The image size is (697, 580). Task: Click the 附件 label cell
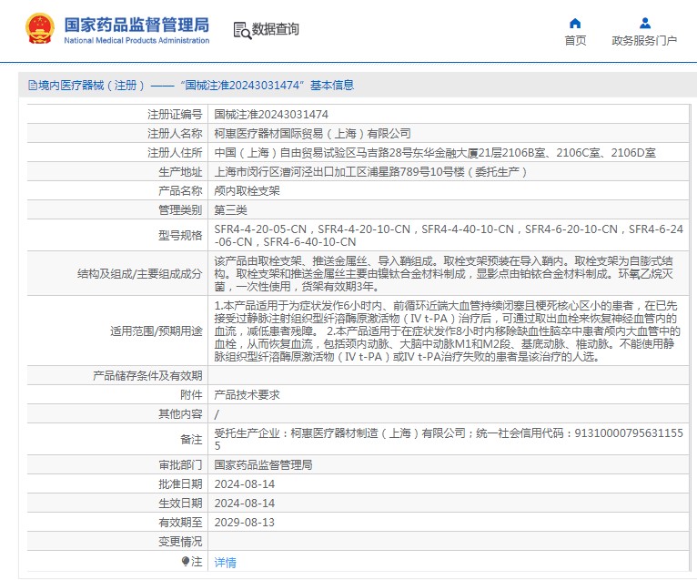coord(191,394)
